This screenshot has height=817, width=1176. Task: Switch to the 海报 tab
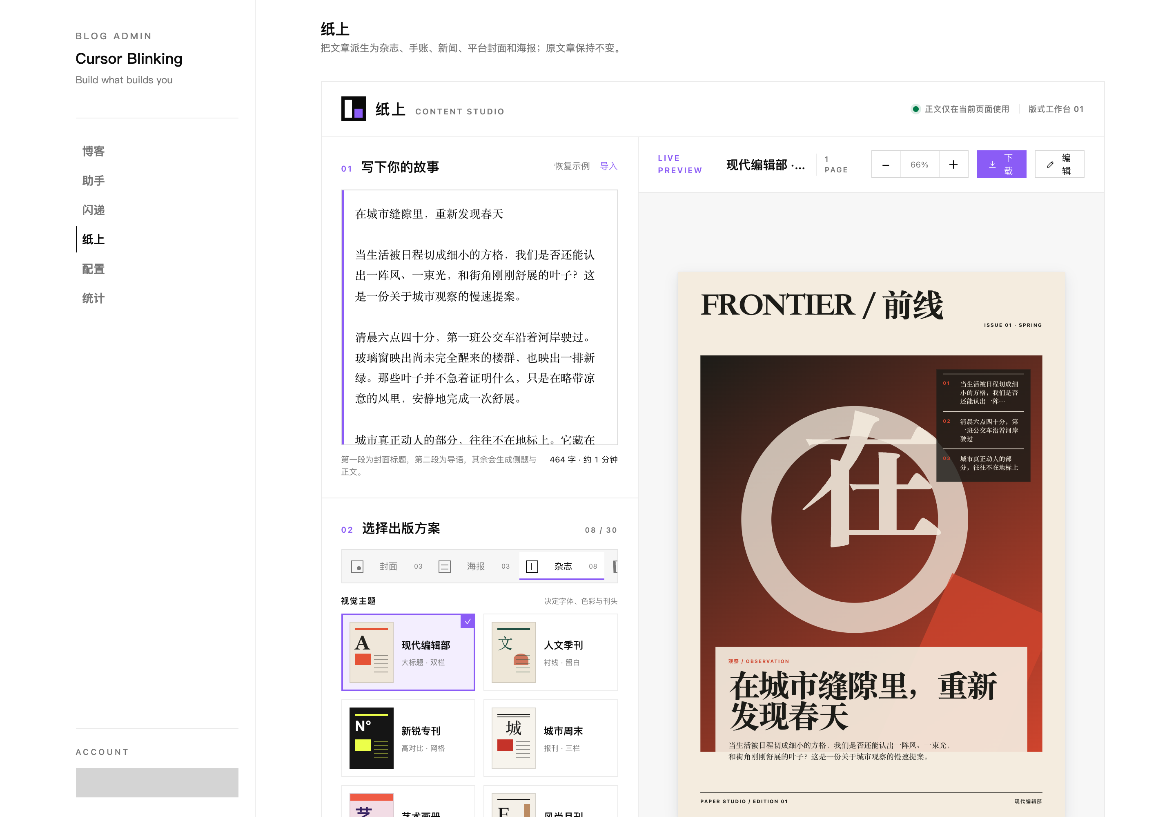coord(474,566)
